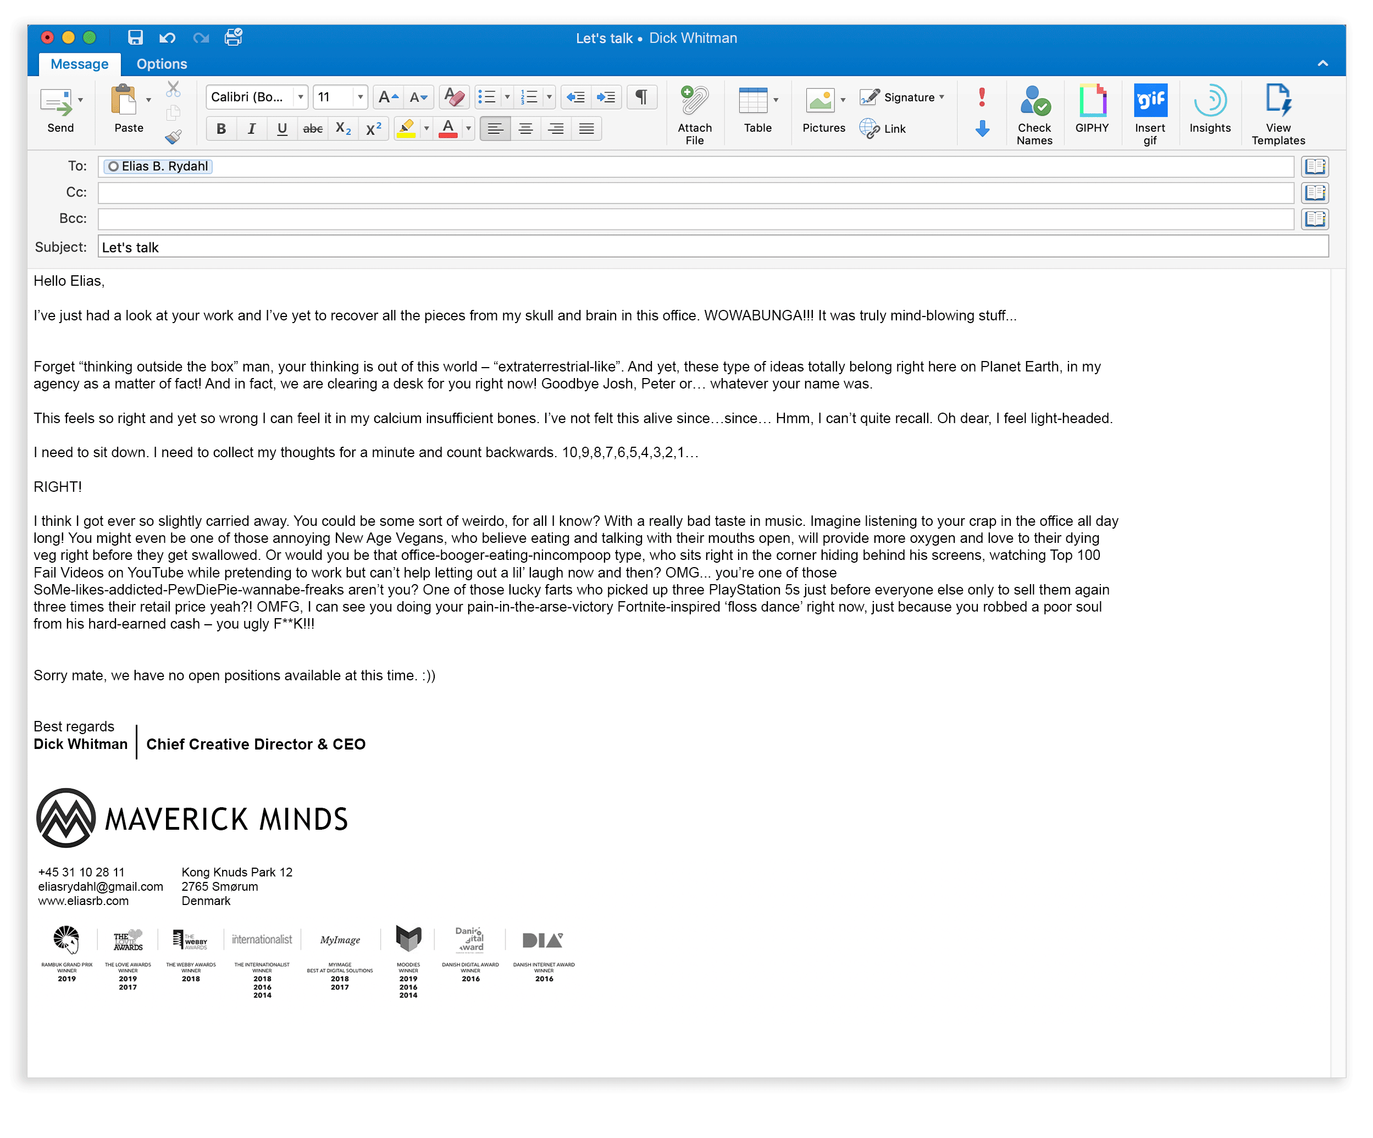Set high importance with red exclamation
1373x1138 pixels.
(x=981, y=97)
